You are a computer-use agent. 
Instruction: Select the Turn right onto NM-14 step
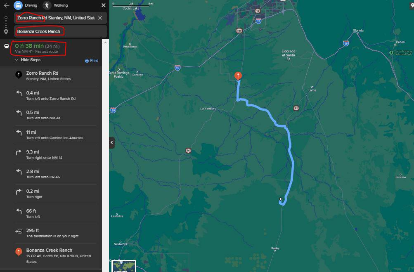point(56,155)
